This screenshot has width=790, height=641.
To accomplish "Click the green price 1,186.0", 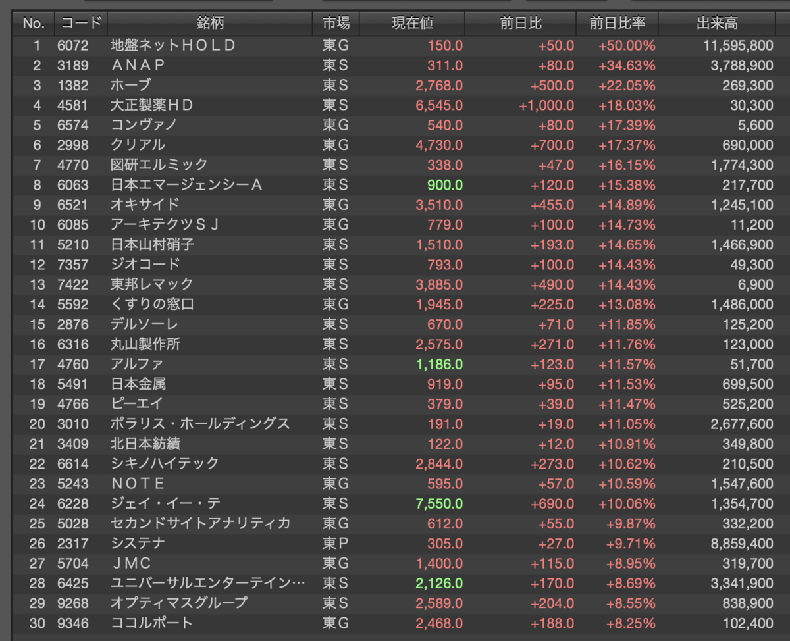I will (x=439, y=364).
